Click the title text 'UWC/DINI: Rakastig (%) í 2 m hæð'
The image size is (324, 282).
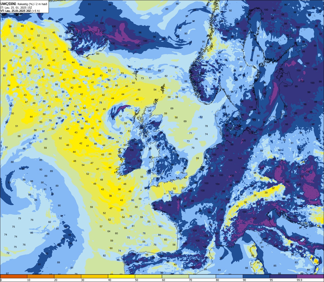[24, 4]
